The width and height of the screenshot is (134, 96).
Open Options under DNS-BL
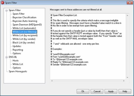[x=17, y=68]
